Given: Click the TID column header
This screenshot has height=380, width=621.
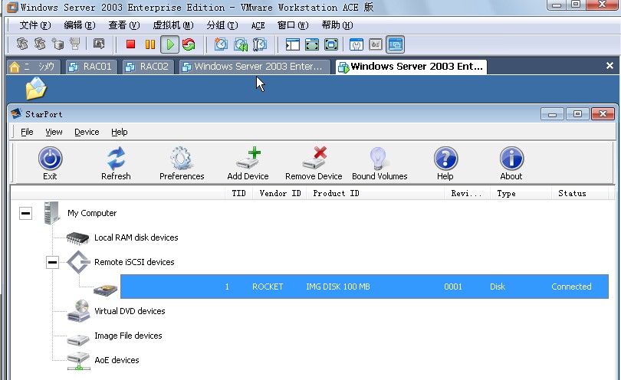Looking at the screenshot, I should tap(238, 193).
